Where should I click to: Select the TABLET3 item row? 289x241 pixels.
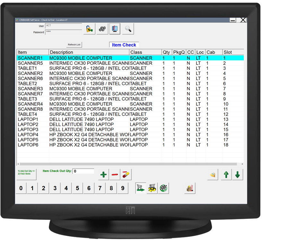coord(130,99)
